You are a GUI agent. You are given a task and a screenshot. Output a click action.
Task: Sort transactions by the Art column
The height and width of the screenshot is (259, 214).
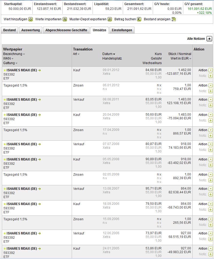[76, 54]
